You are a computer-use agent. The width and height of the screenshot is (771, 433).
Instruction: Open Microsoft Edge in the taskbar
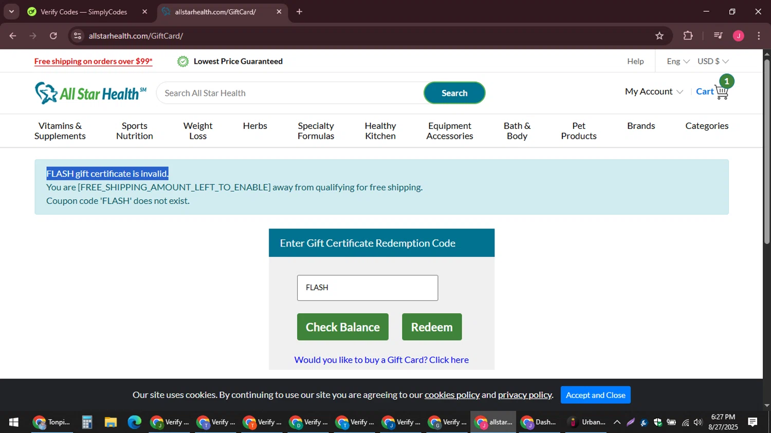tap(135, 422)
